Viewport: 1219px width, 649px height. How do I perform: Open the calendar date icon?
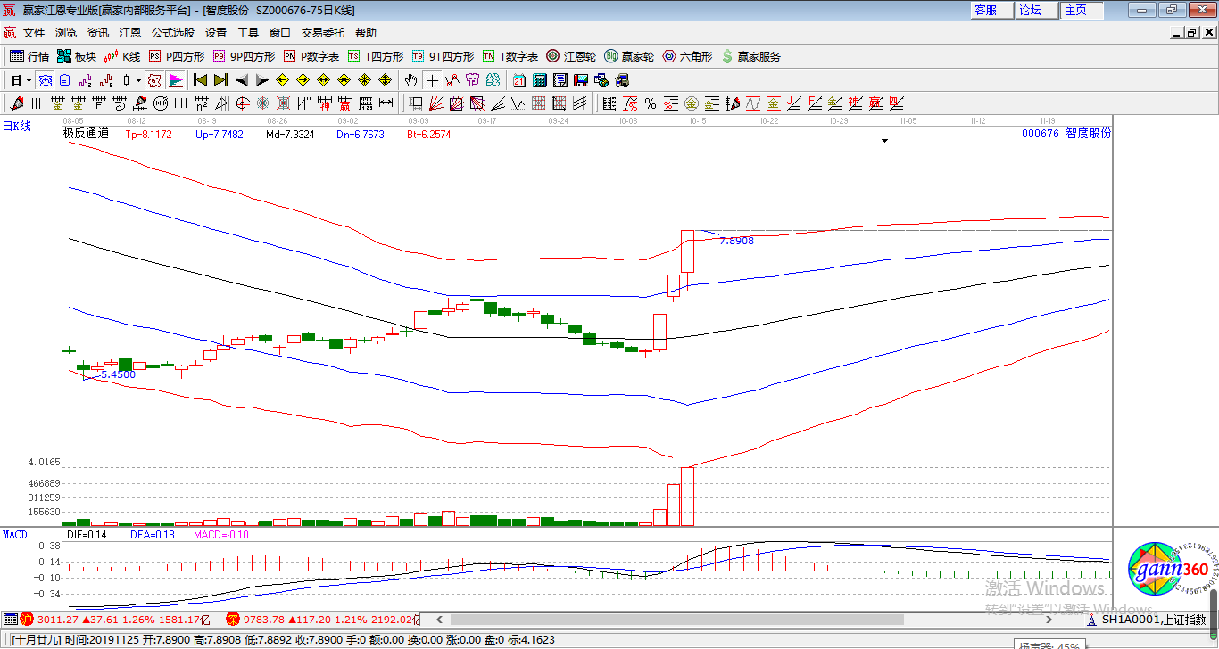518,80
